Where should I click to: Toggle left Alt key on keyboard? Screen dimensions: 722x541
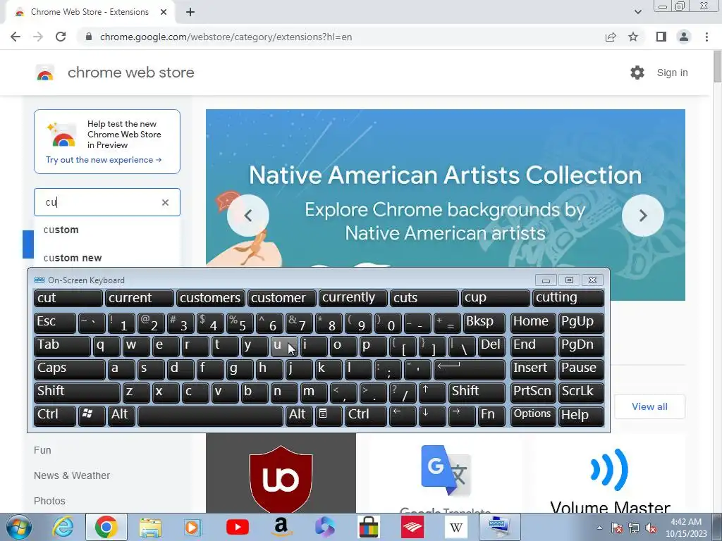click(122, 416)
